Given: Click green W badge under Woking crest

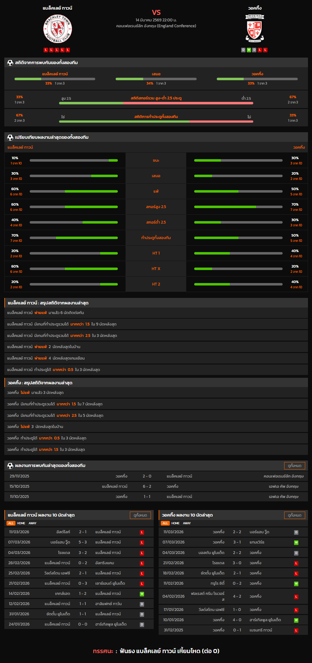Looking at the screenshot, I should tap(249, 50).
